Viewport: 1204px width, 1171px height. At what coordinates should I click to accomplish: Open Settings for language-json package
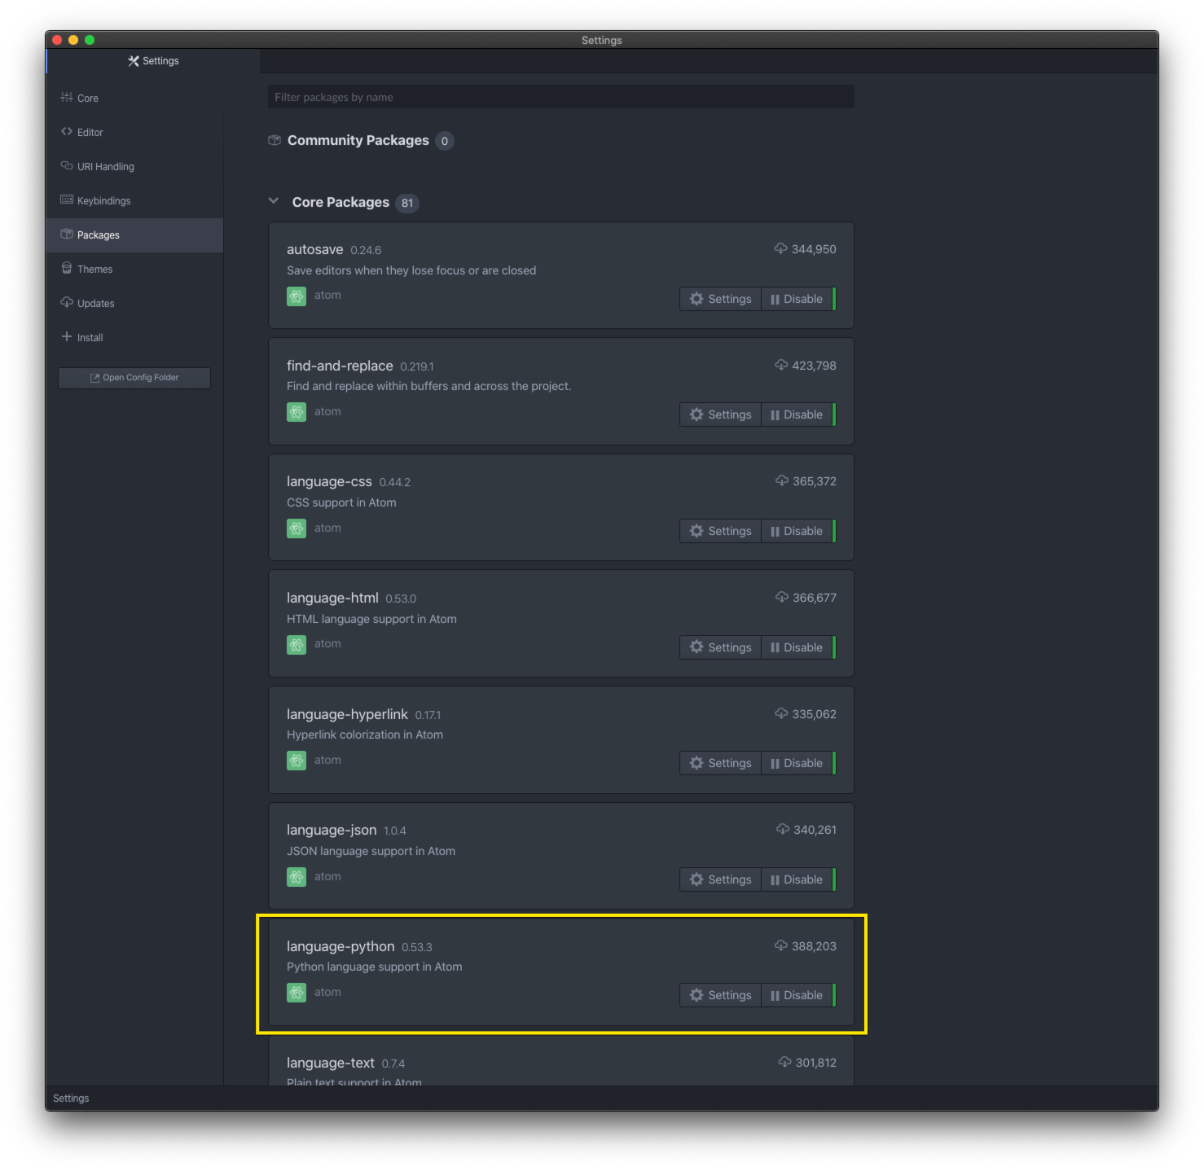tap(721, 879)
